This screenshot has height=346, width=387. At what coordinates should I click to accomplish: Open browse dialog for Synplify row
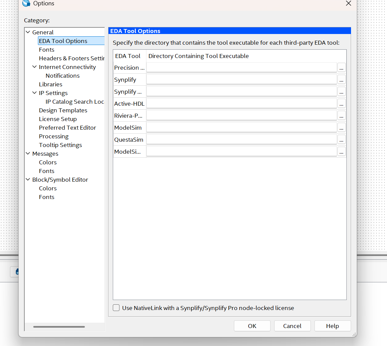(x=341, y=80)
